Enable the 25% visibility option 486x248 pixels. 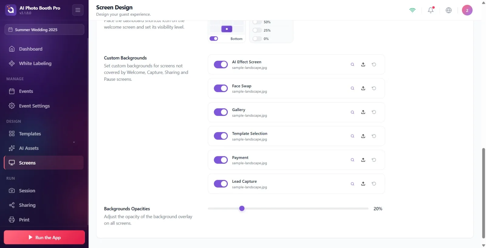257,30
